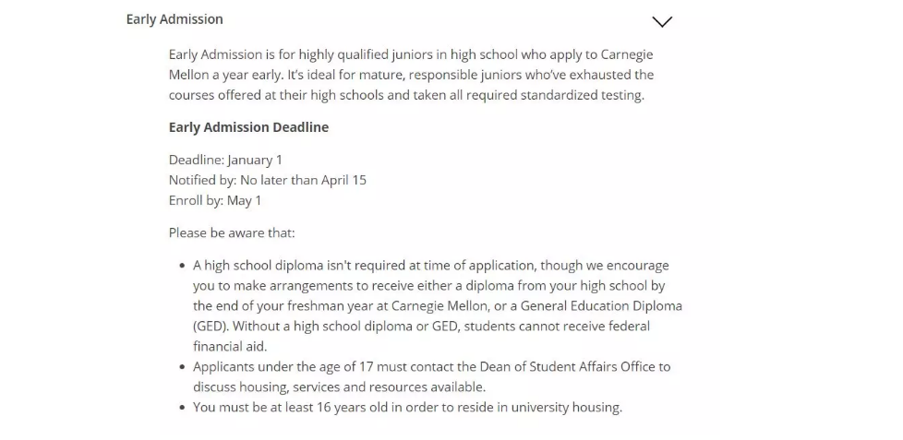Click the Deadline: January 1 line

[225, 160]
